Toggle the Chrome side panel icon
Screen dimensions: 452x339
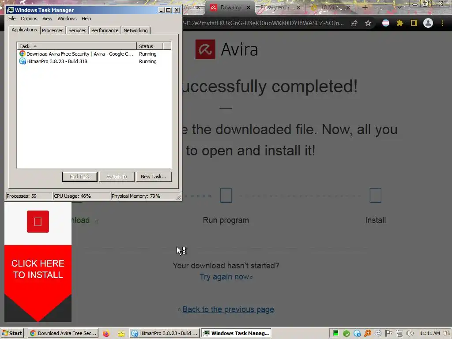click(414, 23)
